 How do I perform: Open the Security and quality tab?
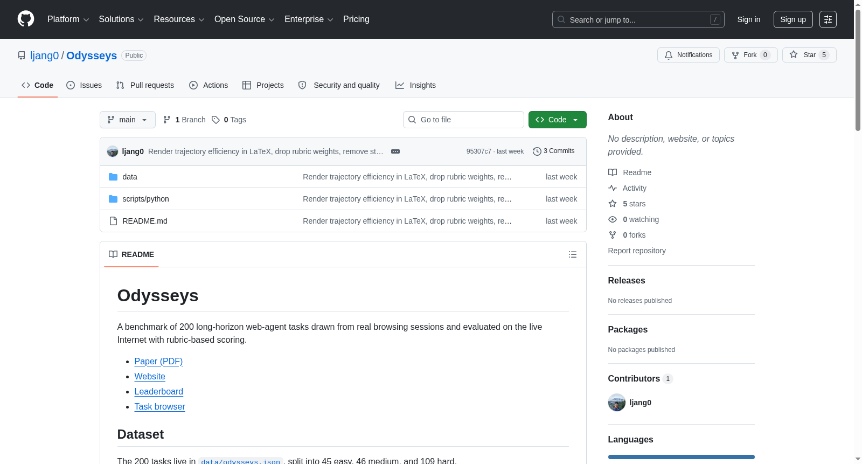point(339,85)
